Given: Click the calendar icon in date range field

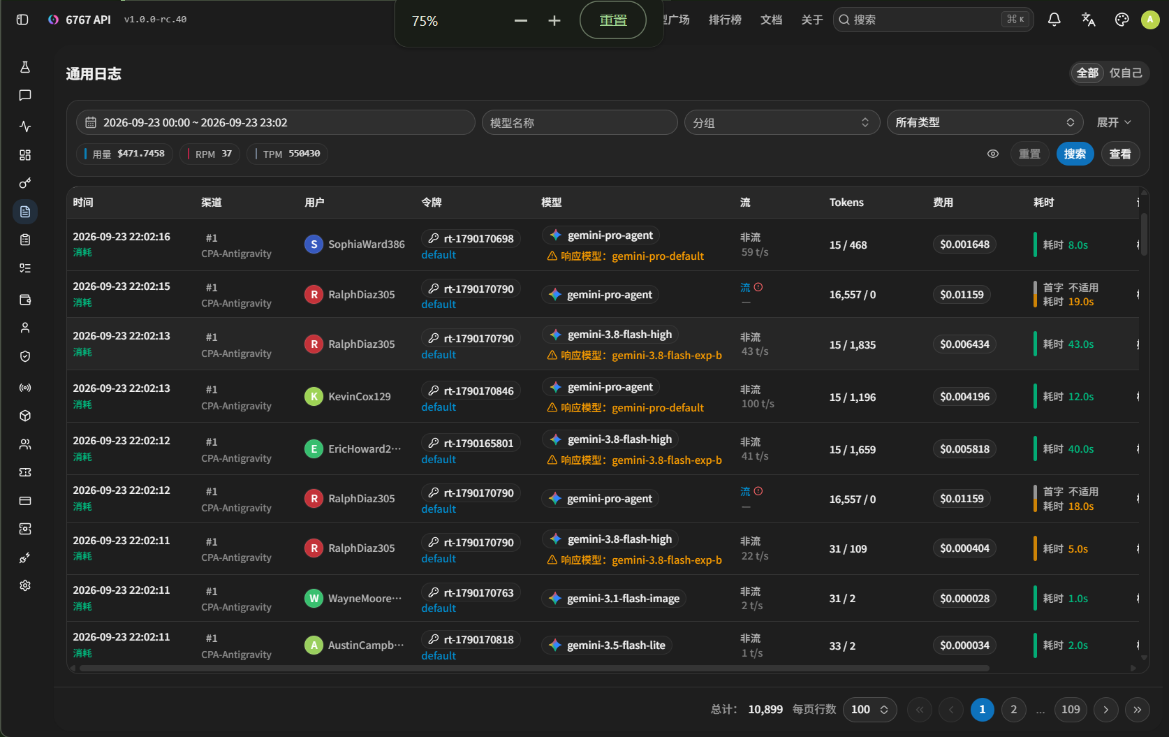Looking at the screenshot, I should tap(91, 123).
